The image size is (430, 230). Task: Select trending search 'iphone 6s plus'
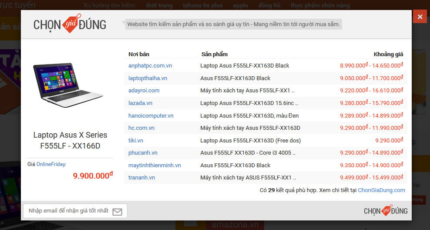click(202, 6)
